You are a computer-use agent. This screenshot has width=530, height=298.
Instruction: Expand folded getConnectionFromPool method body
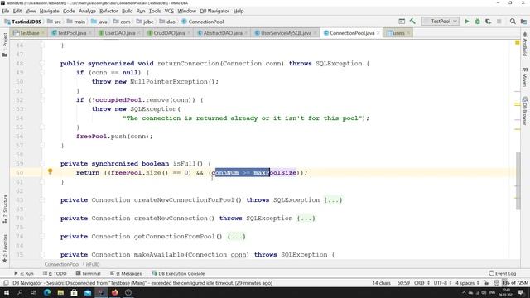pyautogui.click(x=236, y=237)
